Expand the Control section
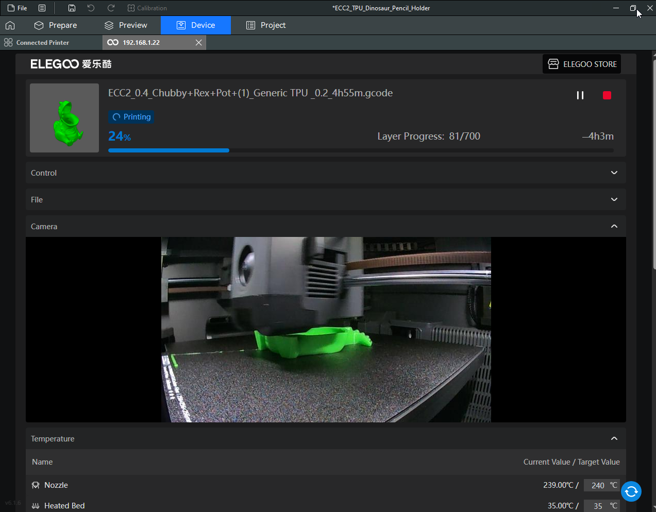This screenshot has height=512, width=656. (x=614, y=173)
